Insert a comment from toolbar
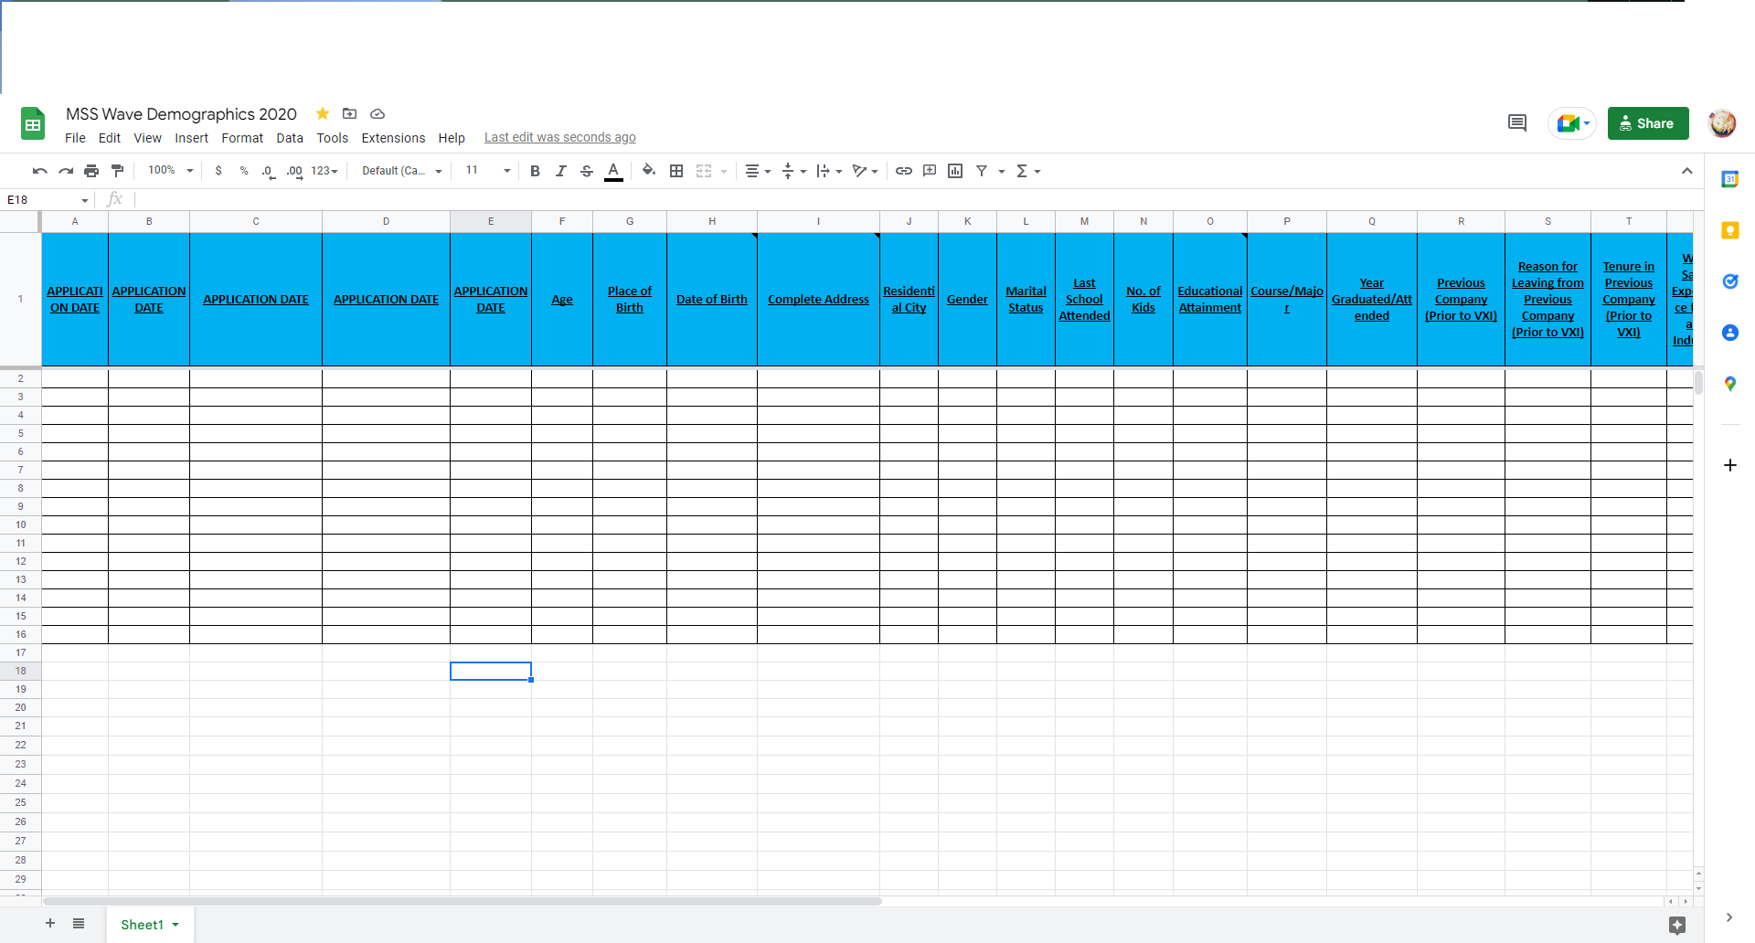Image resolution: width=1755 pixels, height=943 pixels. pyautogui.click(x=930, y=171)
